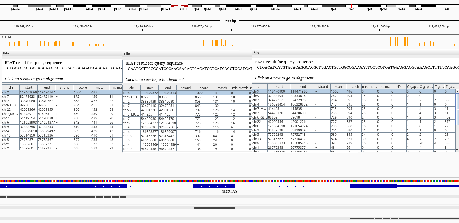Select chr2 33840080 row in left table
This screenshot has height=223, width=459.
point(62,101)
